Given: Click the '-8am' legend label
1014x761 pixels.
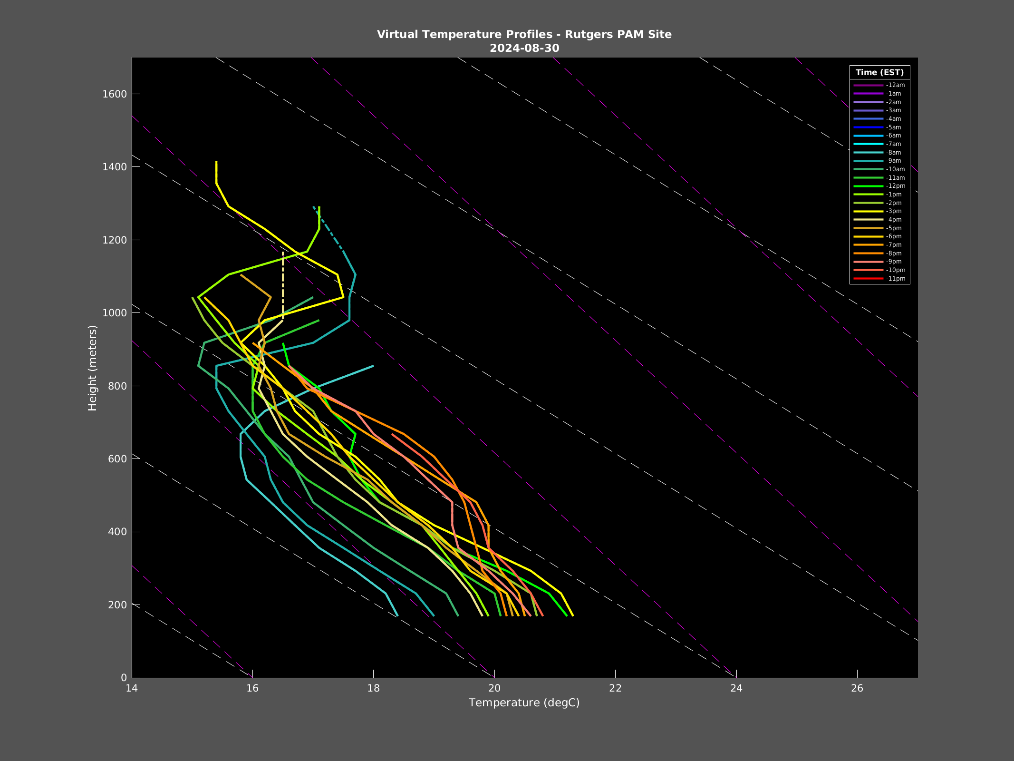Looking at the screenshot, I should 893,153.
